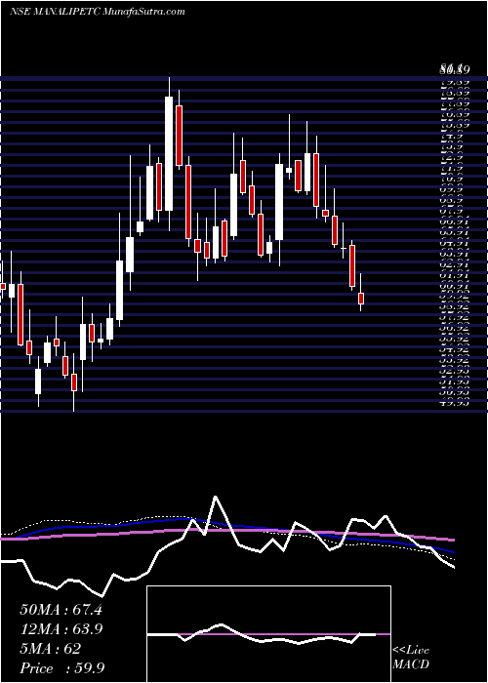Select the 12MA : 63.9 label
Screen dimensions: 488x683
coord(61,629)
